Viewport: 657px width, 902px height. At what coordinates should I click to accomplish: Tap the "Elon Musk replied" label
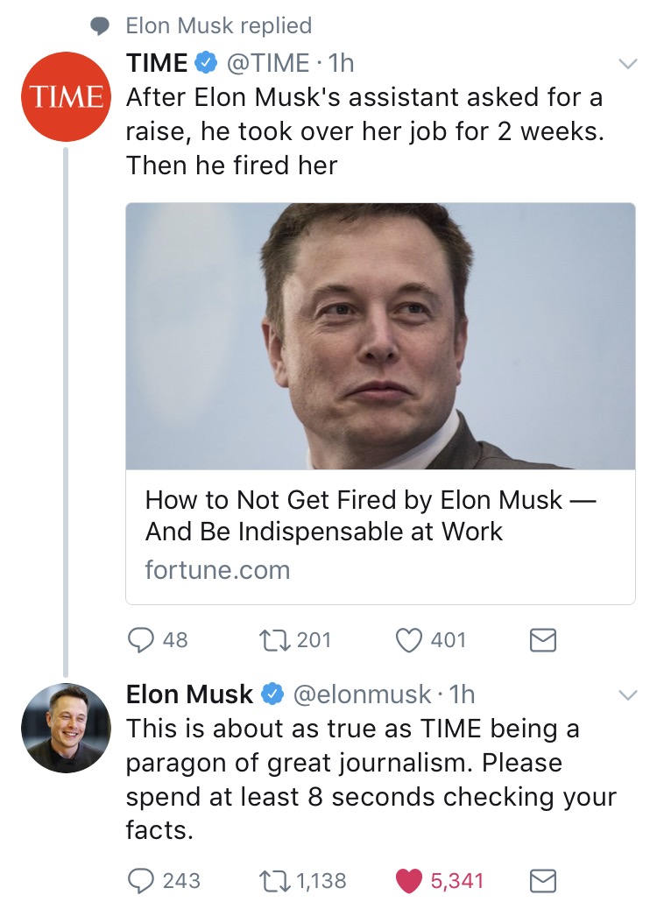click(x=218, y=25)
